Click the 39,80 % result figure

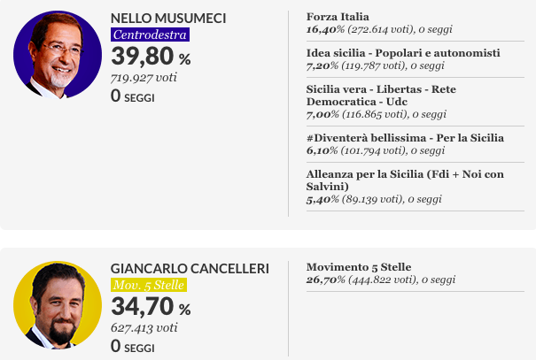[x=151, y=56]
